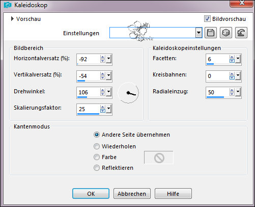
Task: Click the Drehwinkel rotation angle dial
Action: coord(128,93)
